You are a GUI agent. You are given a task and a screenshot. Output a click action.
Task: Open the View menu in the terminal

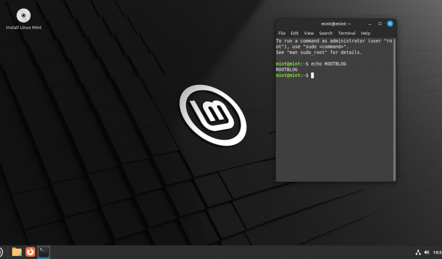point(309,33)
